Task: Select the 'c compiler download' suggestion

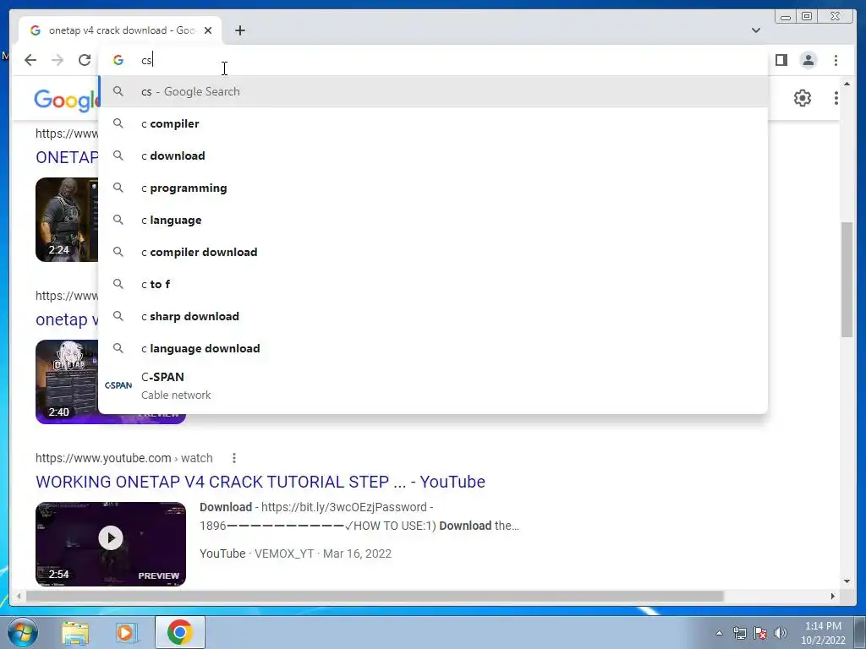Action: click(x=433, y=252)
